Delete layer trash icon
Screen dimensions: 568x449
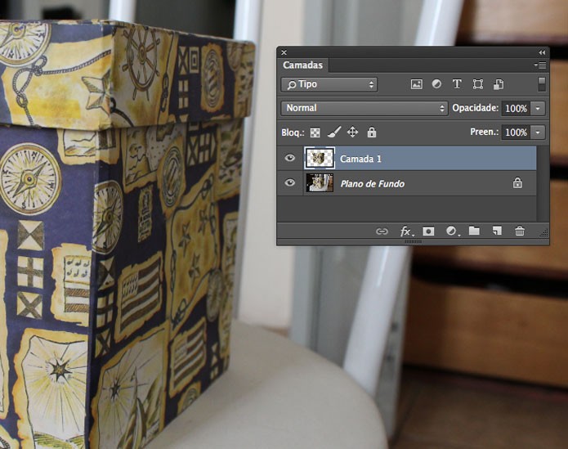[520, 231]
